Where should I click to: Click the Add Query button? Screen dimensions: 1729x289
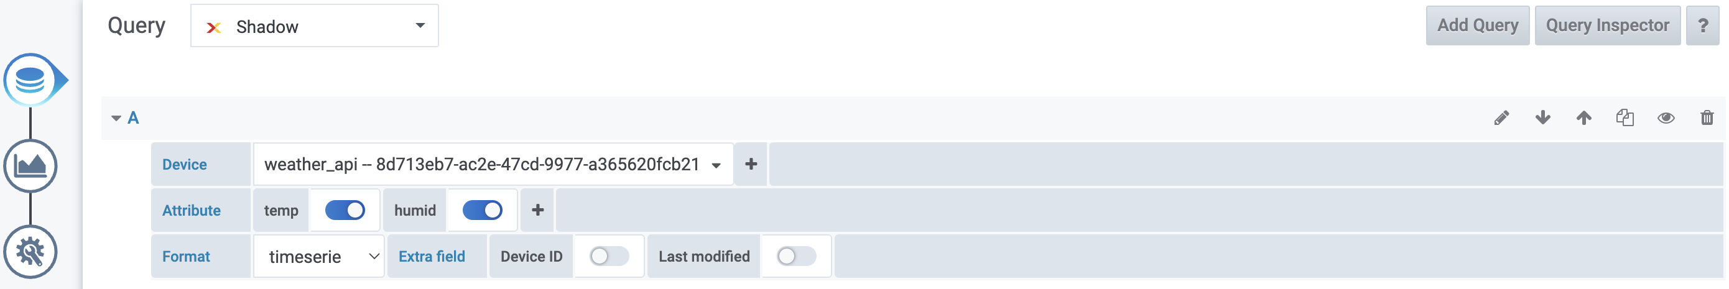point(1477,25)
